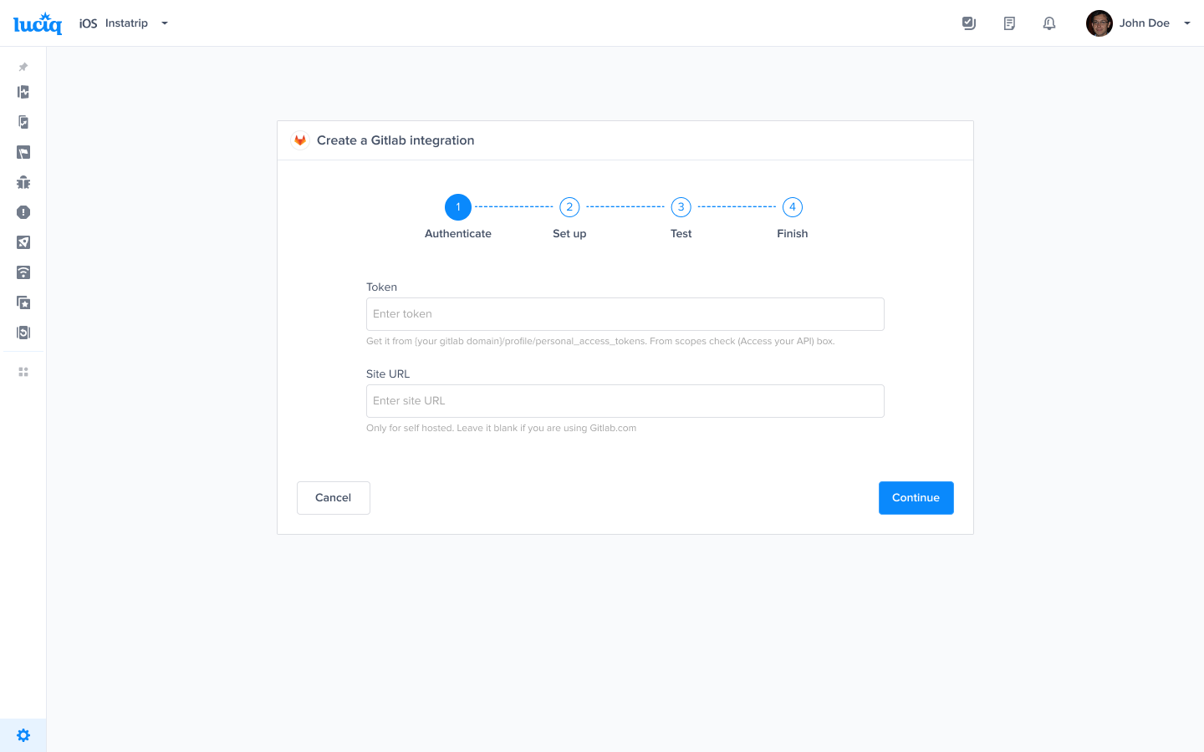
Task: Click the self hosted hint text
Action: tap(502, 428)
